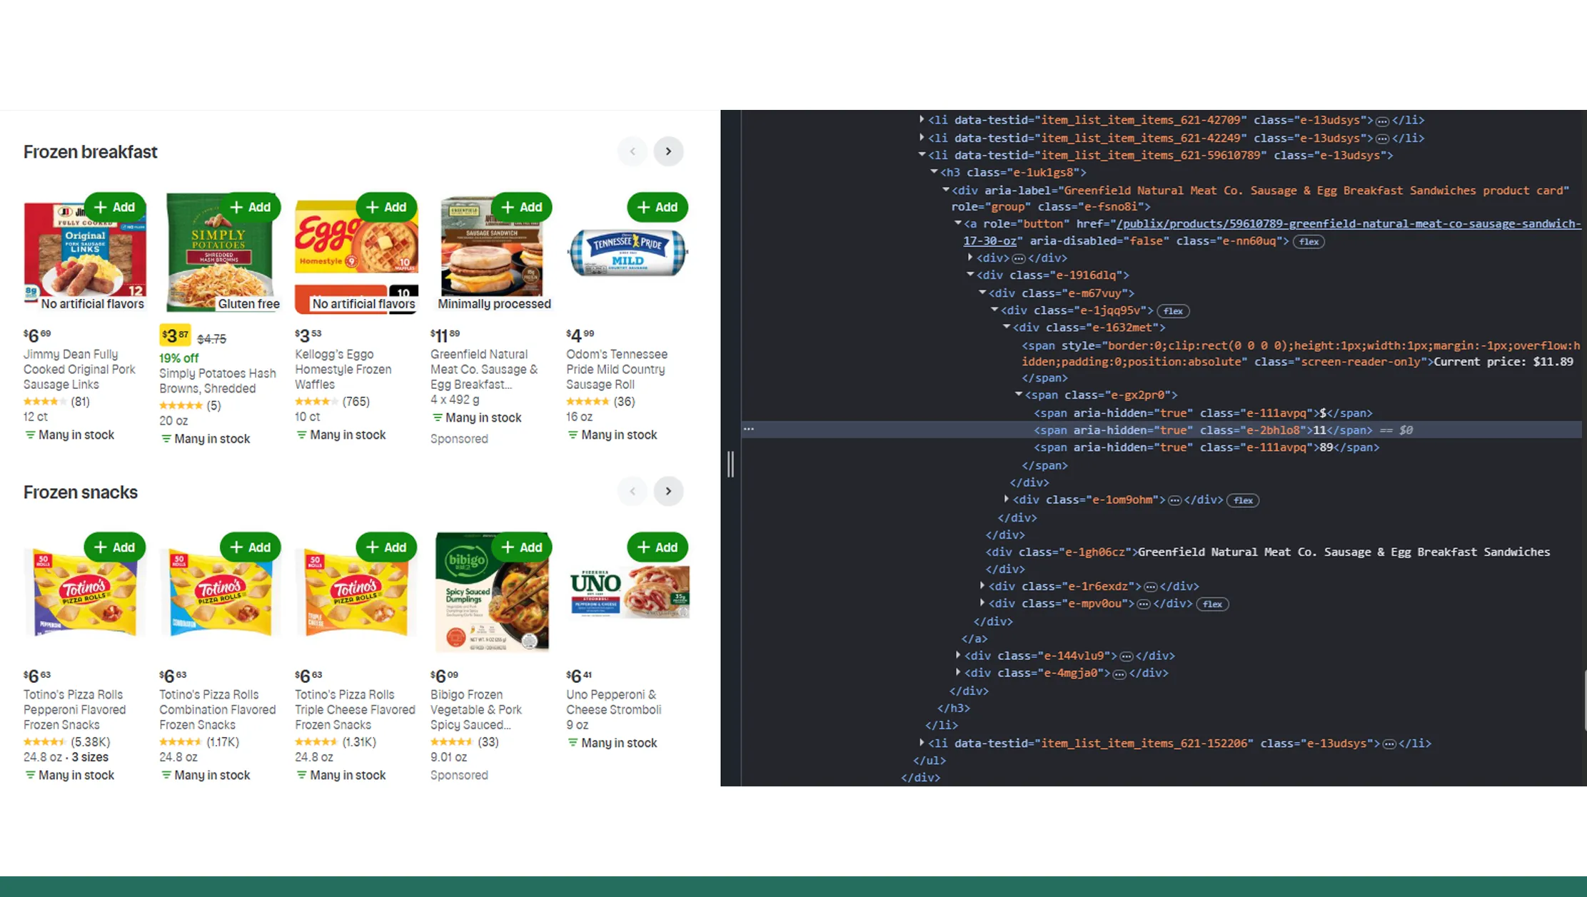This screenshot has width=1587, height=897.
Task: Add Tennessee Pride Sausage Roll to cart
Action: [x=658, y=207]
